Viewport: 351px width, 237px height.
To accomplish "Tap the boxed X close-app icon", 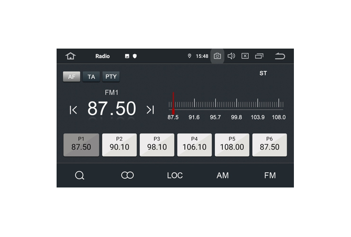I will coord(245,56).
